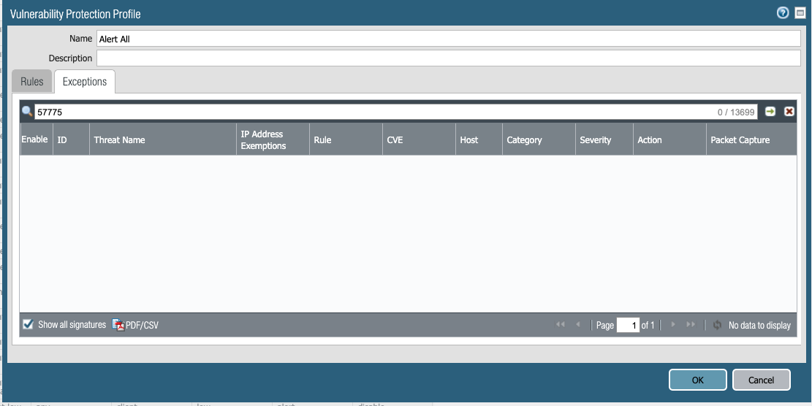Sort by the Enable column header
Image resolution: width=812 pixels, height=406 pixels.
(37, 139)
